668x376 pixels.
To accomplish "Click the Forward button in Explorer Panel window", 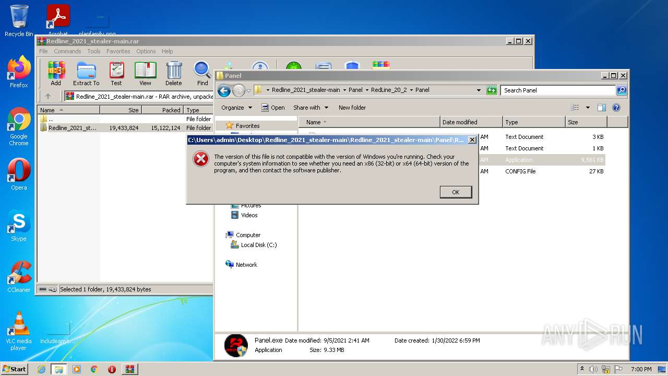I will pyautogui.click(x=238, y=90).
